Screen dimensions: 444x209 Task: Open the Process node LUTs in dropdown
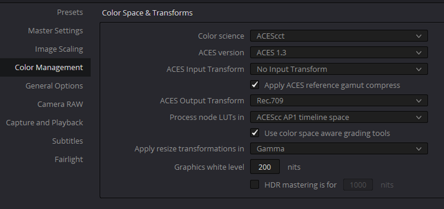(x=339, y=117)
